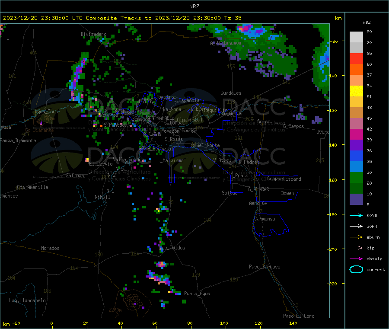This screenshot has height=329, width=389.
Task: Click the 'Nihuil' map label
Action: (102, 197)
